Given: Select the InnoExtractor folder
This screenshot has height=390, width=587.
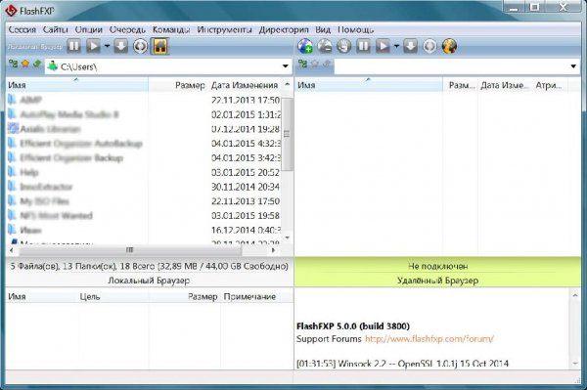Looking at the screenshot, I should pos(46,187).
